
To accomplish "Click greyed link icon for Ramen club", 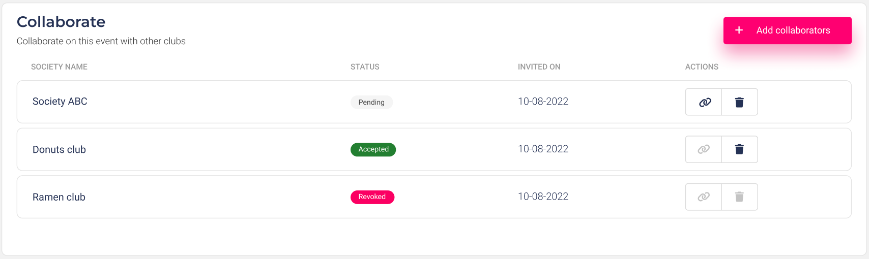I will (704, 197).
